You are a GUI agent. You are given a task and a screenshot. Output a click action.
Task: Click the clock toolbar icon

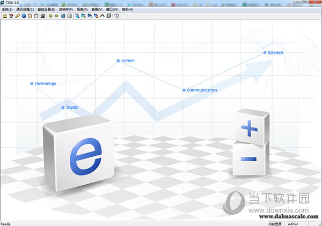click(x=36, y=16)
